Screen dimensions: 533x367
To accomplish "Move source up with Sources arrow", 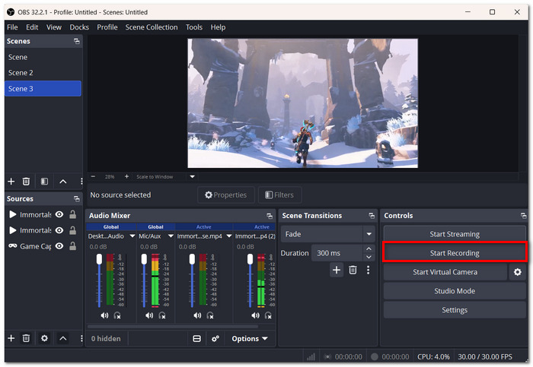I will tap(63, 338).
